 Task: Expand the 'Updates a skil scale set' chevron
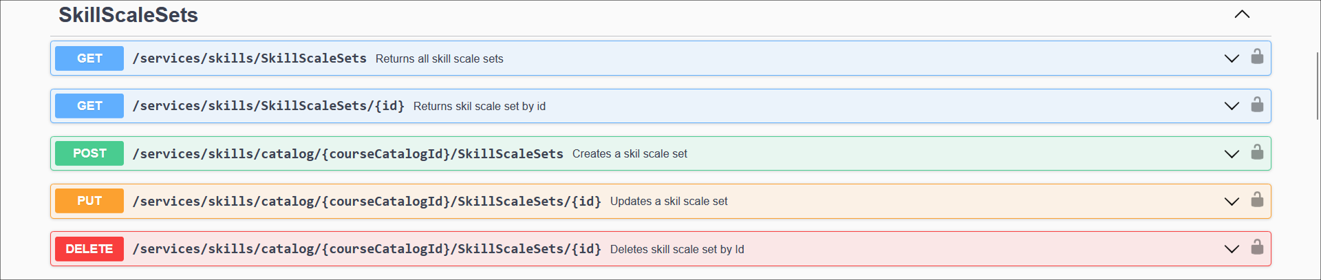pos(1232,201)
